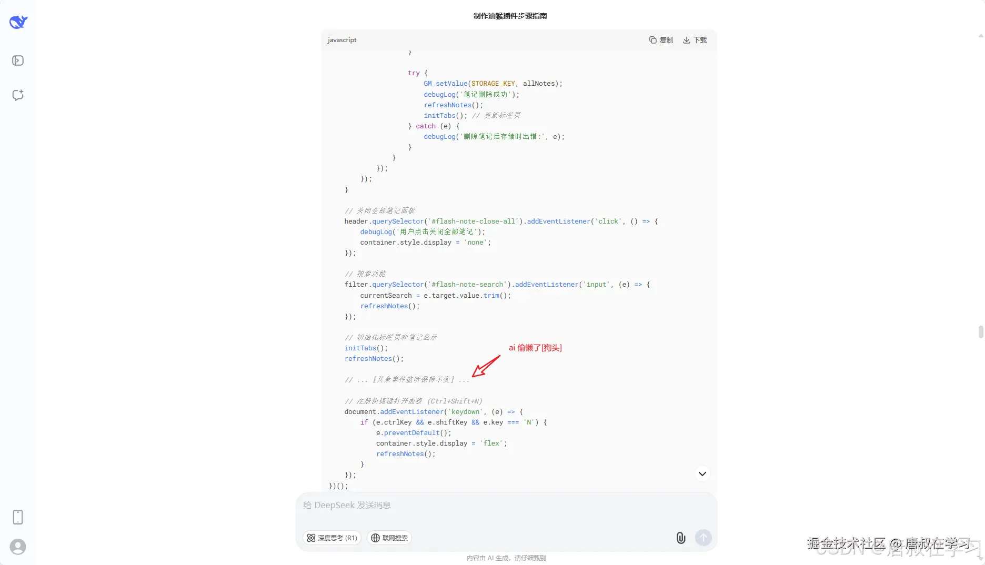Open the sidebar panel toggle icon
This screenshot has height=565, width=985.
click(18, 60)
